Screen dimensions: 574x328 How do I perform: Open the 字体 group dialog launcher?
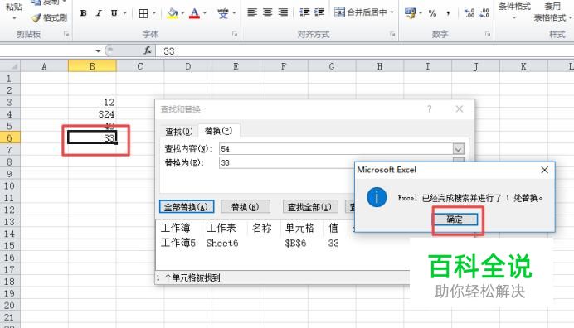pyautogui.click(x=235, y=34)
